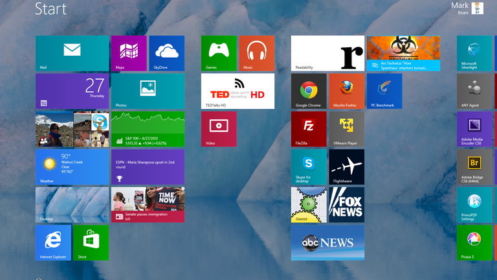Image resolution: width=497 pixels, height=280 pixels.
Task: Open the Music tile
Action: pos(257,53)
